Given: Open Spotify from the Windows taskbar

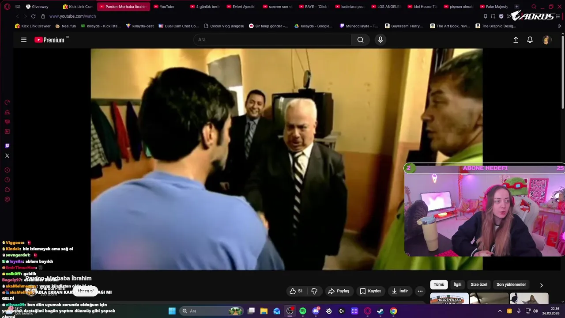Looking at the screenshot, I should (x=303, y=311).
